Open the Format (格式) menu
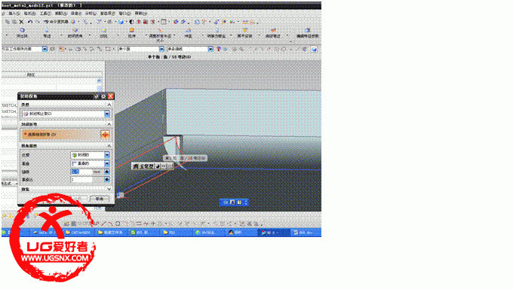 [x=29, y=14]
